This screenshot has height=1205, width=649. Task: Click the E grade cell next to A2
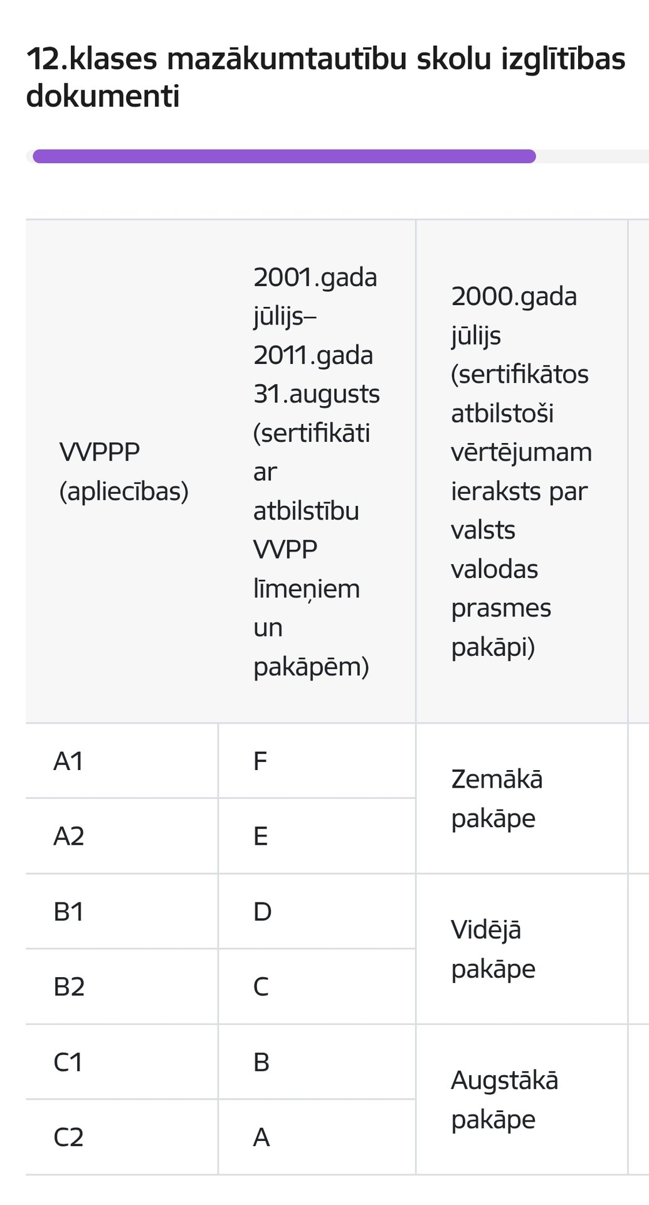(261, 837)
